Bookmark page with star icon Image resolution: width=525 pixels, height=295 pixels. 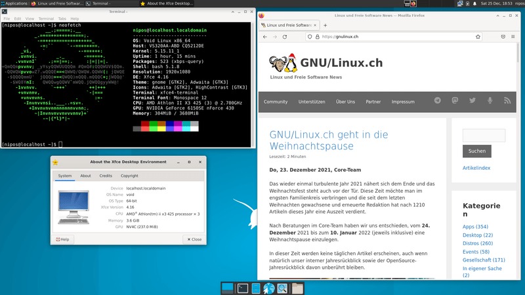tap(478, 37)
